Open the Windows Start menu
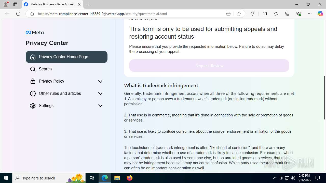This screenshot has width=326, height=183. [6, 178]
